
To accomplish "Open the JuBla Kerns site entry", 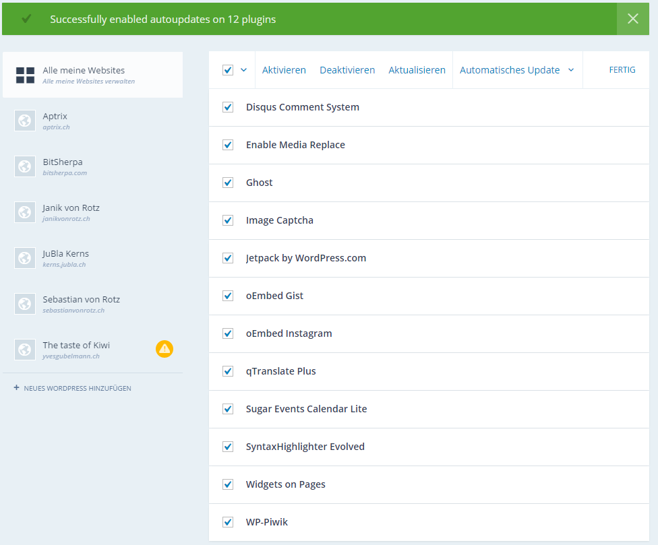I will (93, 258).
